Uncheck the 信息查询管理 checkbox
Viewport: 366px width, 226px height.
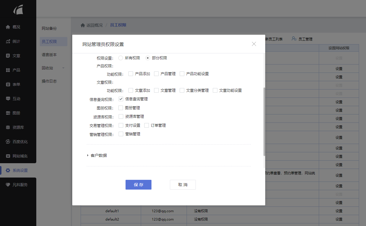point(121,99)
